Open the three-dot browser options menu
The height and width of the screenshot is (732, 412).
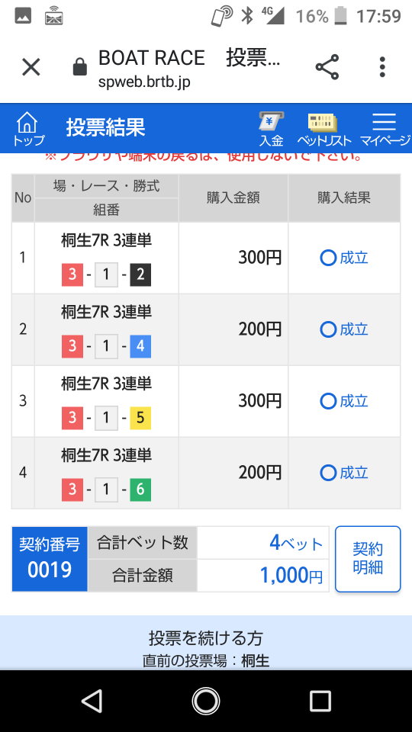coord(382,67)
